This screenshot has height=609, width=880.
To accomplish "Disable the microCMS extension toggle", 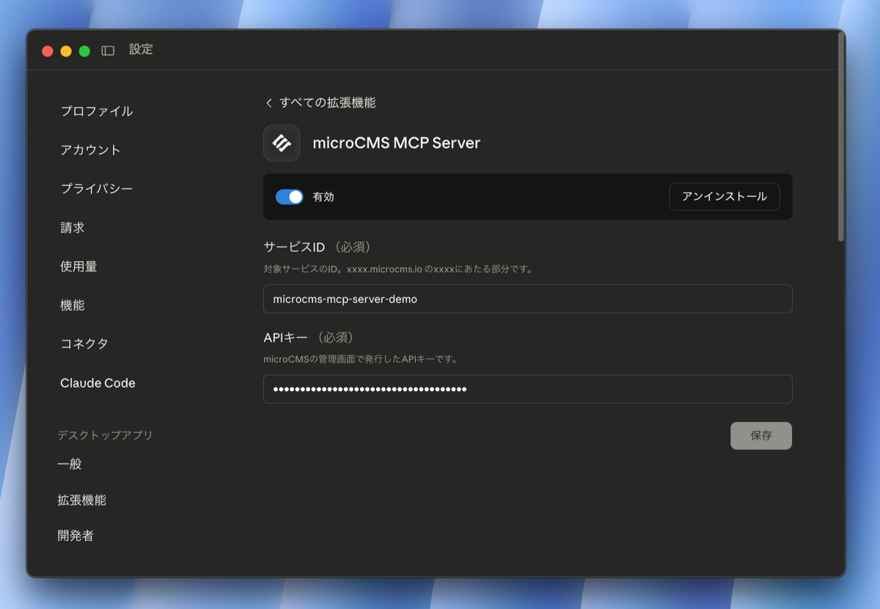I will [x=290, y=197].
